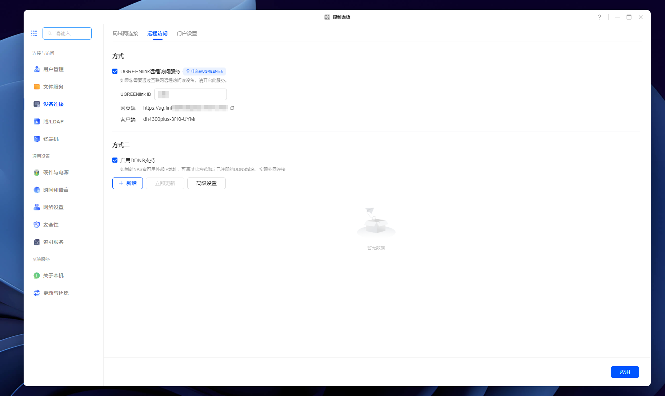Image resolution: width=665 pixels, height=396 pixels.
Task: Click the 硬件与电源 icon
Action: coord(37,172)
